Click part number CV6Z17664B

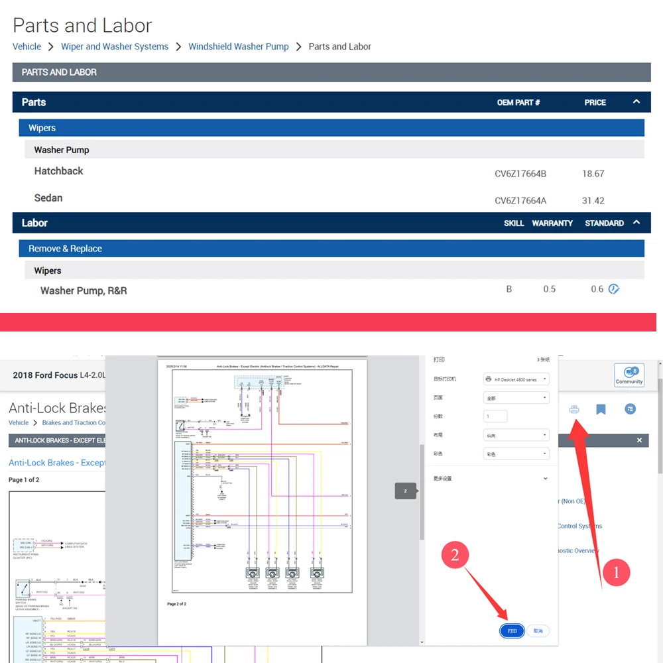pos(520,174)
